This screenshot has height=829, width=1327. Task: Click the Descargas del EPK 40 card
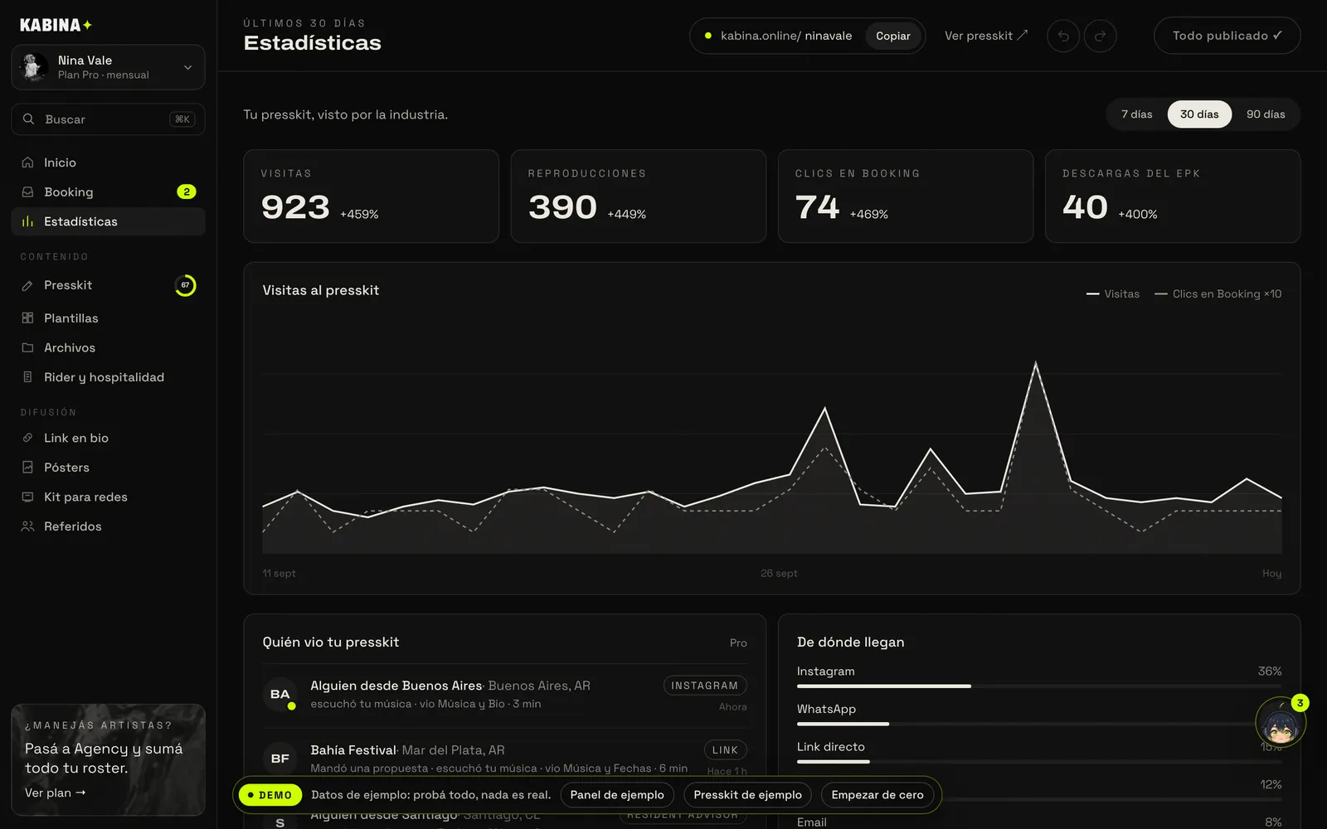1173,196
